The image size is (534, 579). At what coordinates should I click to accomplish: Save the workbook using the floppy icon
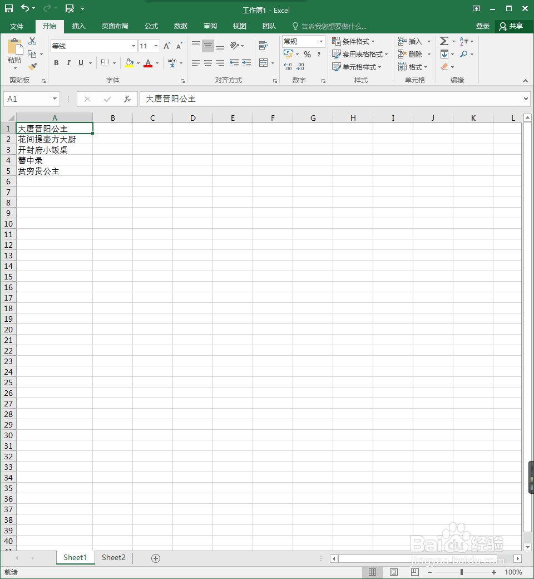point(9,8)
